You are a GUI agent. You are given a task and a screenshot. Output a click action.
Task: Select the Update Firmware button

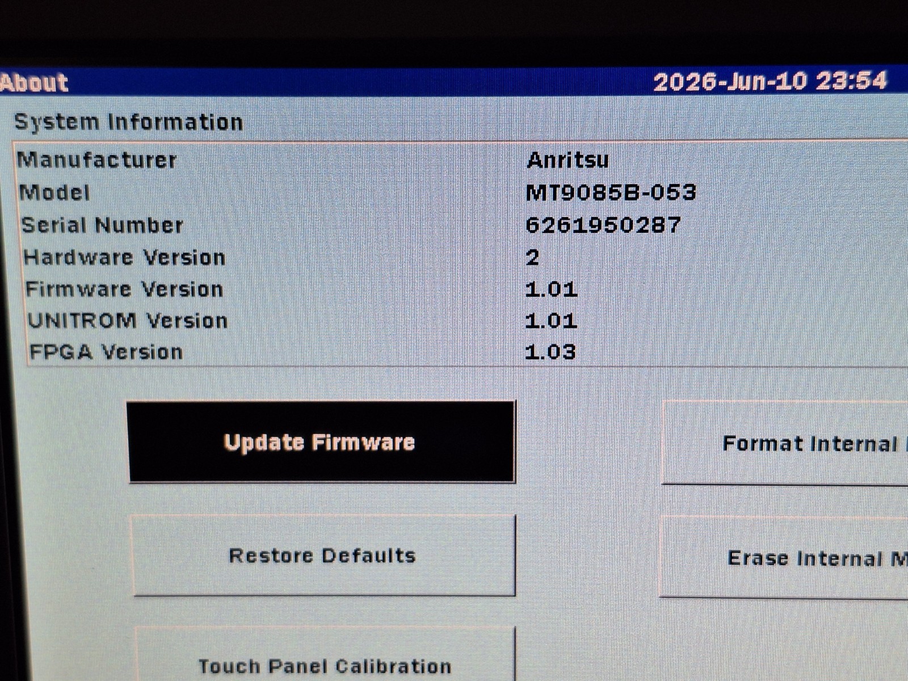pyautogui.click(x=322, y=442)
